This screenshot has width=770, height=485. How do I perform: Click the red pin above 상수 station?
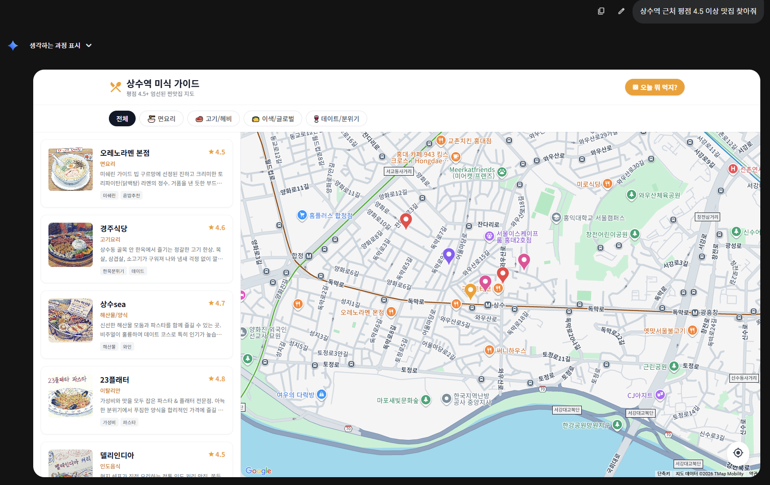coord(503,275)
